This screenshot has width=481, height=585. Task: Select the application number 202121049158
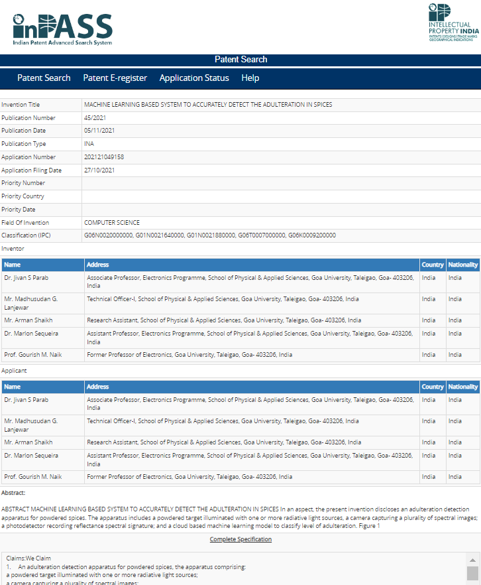click(104, 157)
